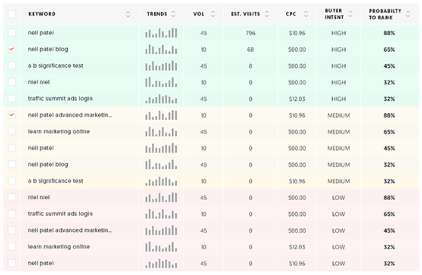Click the LOW intent 'neil patel' keyword text
The height and width of the screenshot is (275, 422).
41,263
